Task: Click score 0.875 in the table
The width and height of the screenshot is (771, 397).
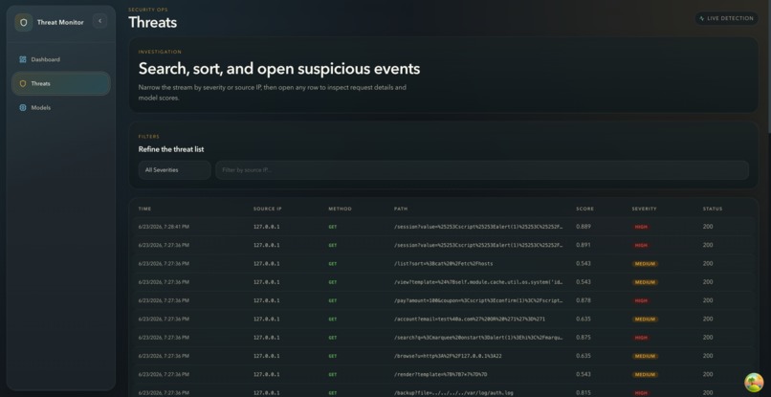Action: coord(584,337)
